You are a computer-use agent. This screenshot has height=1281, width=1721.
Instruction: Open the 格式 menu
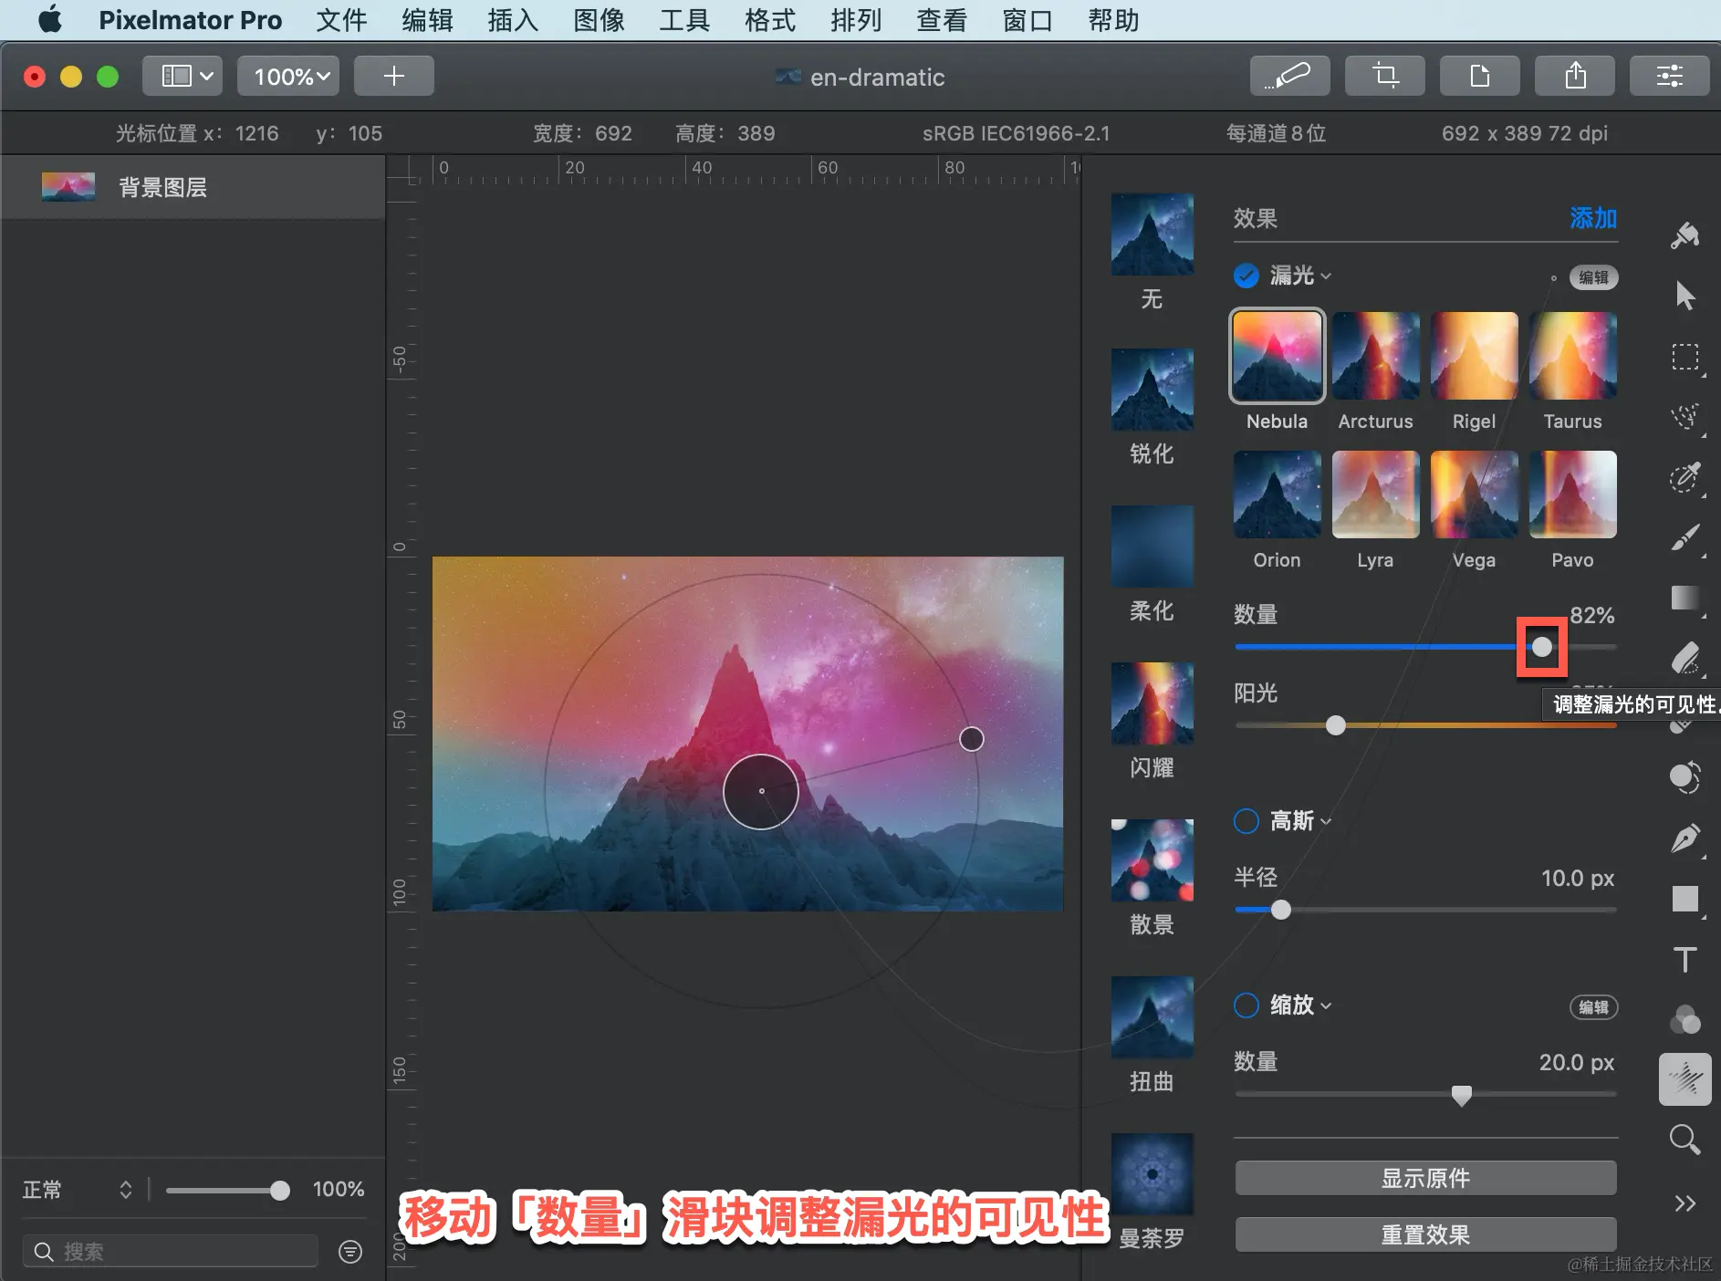(x=770, y=20)
